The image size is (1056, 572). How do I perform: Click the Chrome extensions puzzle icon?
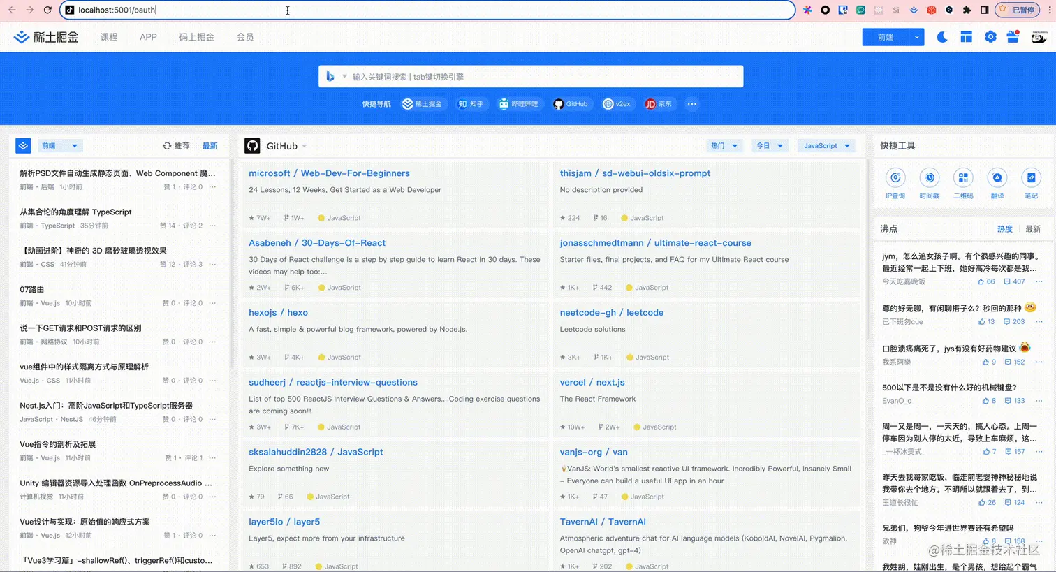pos(967,10)
